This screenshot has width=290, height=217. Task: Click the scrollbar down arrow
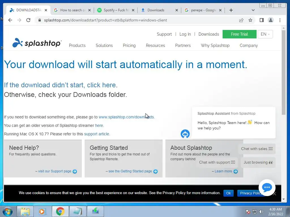[283, 199]
